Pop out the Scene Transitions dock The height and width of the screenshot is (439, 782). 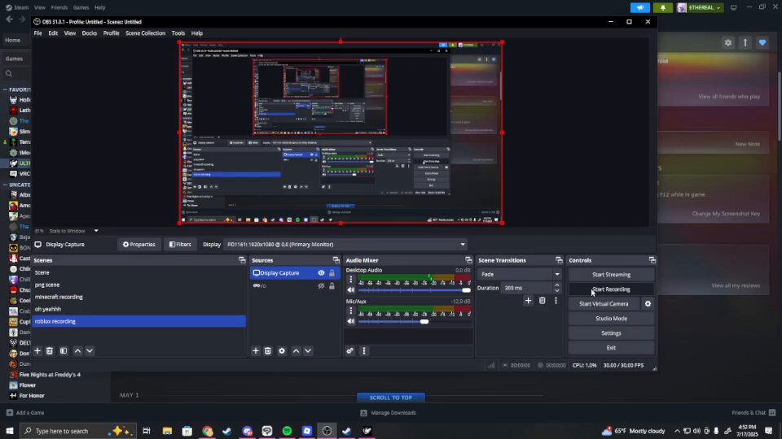pos(559,260)
